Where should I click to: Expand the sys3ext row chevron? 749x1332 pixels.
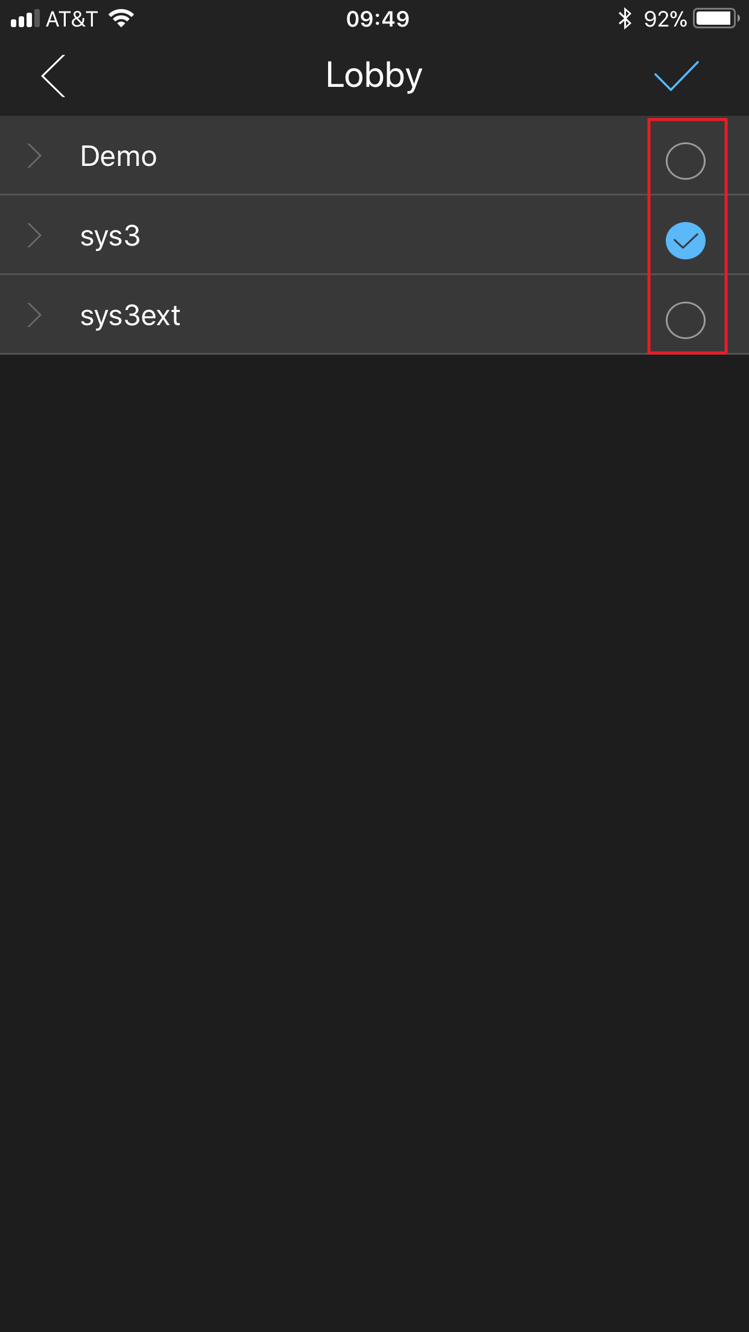coord(34,315)
